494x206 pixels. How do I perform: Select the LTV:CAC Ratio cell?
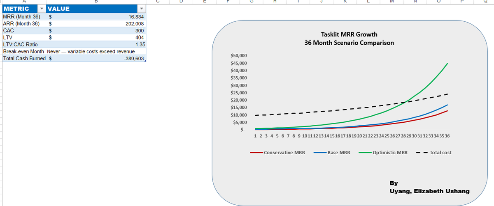(x=24, y=44)
